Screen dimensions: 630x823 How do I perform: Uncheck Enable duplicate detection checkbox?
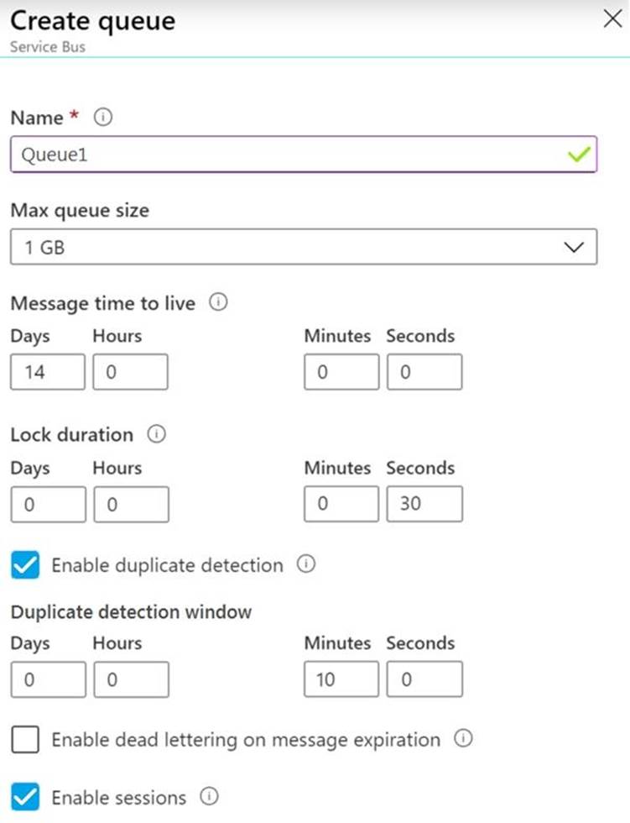pyautogui.click(x=26, y=565)
